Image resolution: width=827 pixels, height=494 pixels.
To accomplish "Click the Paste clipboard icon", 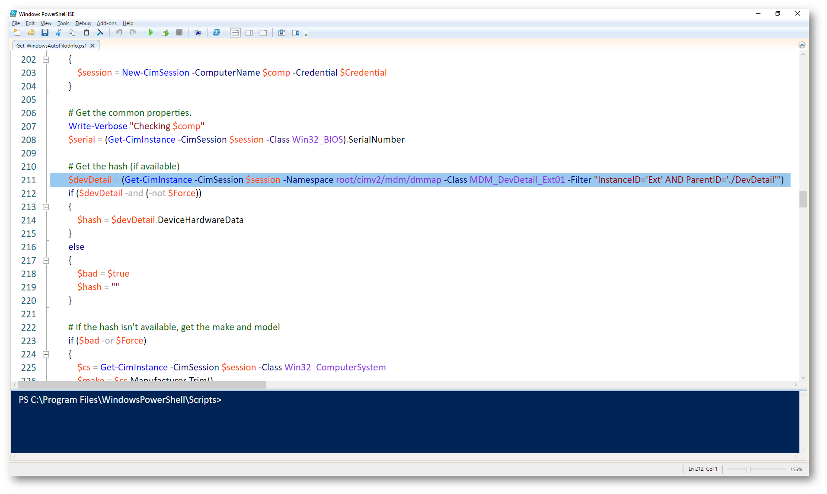I will click(x=86, y=33).
